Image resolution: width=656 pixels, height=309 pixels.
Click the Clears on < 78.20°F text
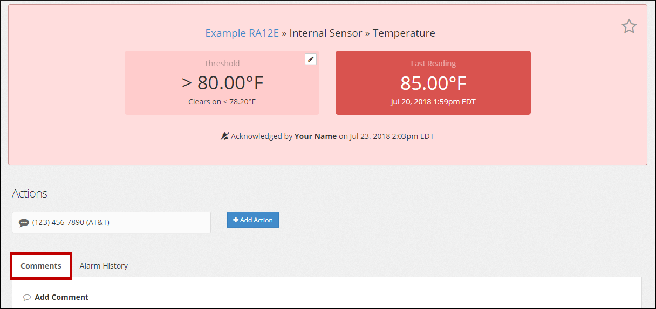coord(222,102)
